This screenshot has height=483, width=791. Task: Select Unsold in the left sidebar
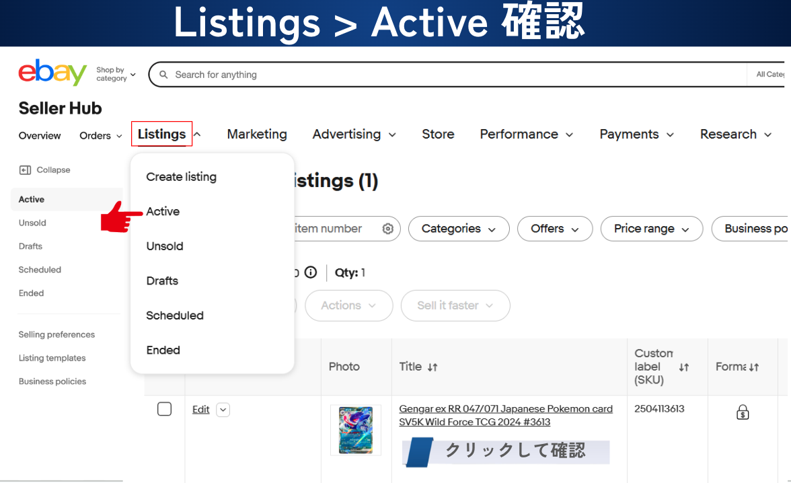(x=32, y=223)
